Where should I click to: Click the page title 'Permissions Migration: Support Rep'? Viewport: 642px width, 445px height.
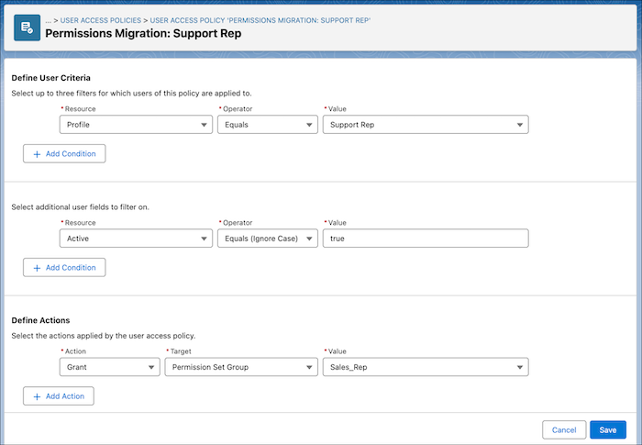click(143, 34)
